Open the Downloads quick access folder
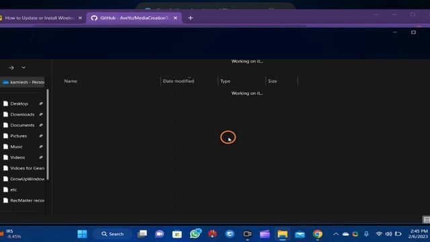The width and height of the screenshot is (430, 242). click(x=22, y=114)
